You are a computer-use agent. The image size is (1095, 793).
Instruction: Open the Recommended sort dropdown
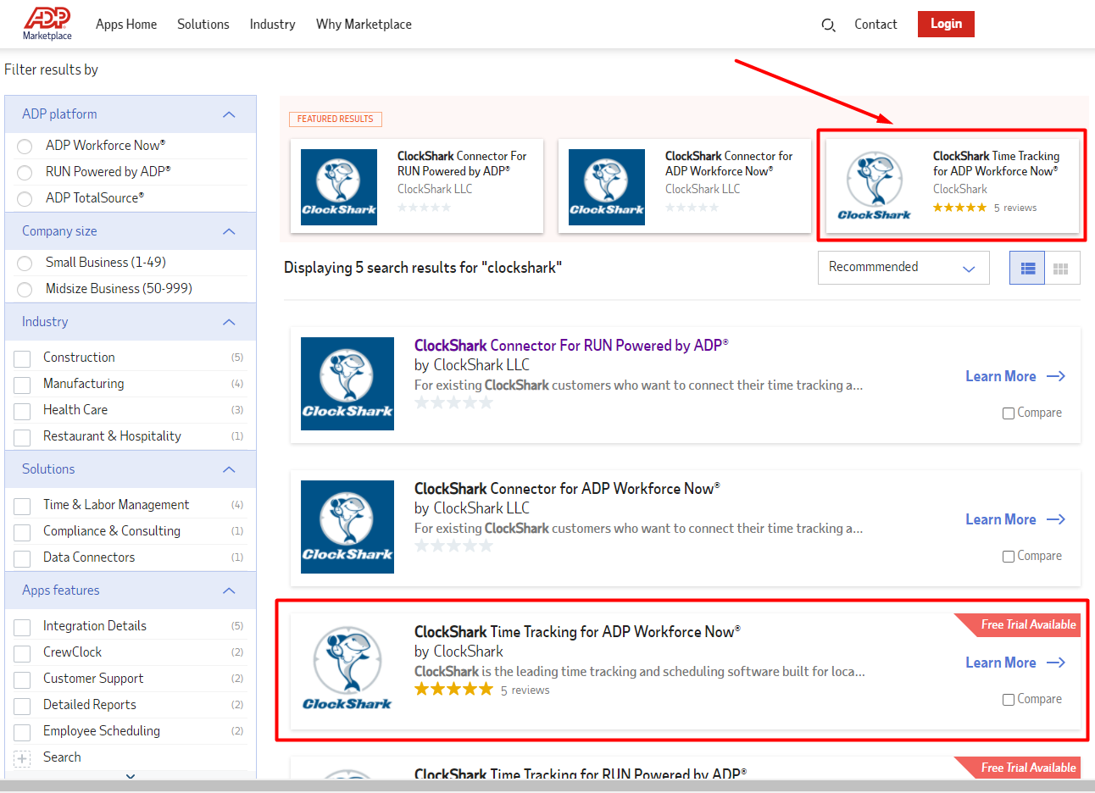903,267
